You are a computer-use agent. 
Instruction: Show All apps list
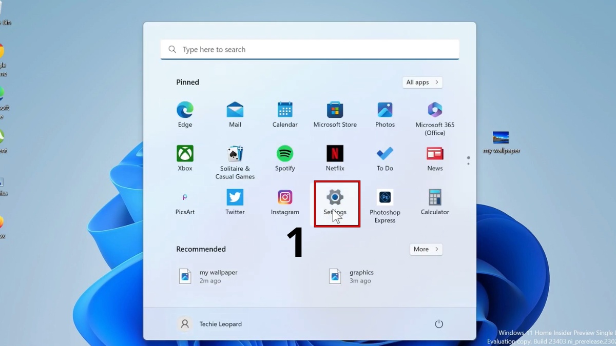[x=422, y=82]
